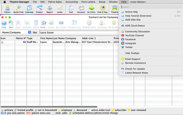
Task: Click the Buy Tickets icon
Action: click(x=61, y=24)
